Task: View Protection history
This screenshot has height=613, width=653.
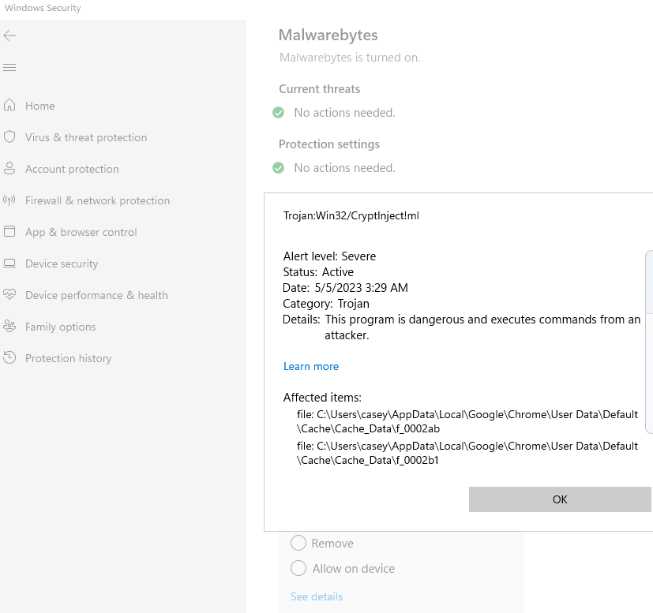Action: (x=68, y=358)
